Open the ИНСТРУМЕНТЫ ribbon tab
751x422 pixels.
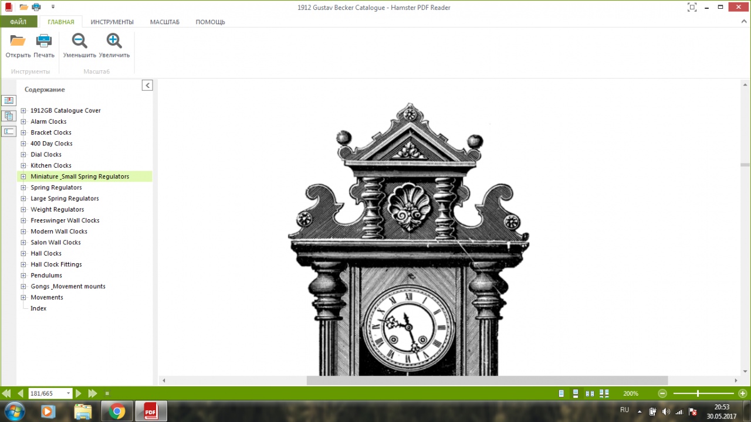tap(112, 22)
